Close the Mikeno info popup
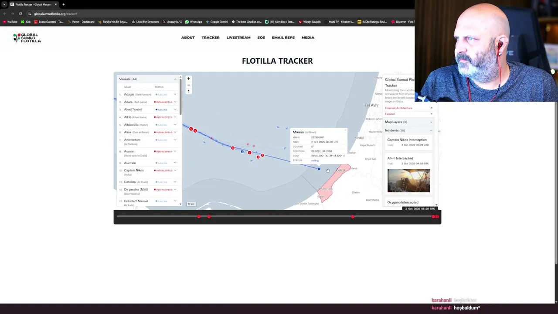 click(x=345, y=130)
